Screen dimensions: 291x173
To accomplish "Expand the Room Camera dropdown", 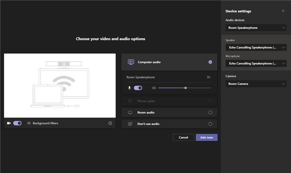I will click(256, 84).
